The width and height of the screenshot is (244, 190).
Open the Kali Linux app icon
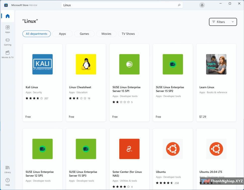pos(43,64)
